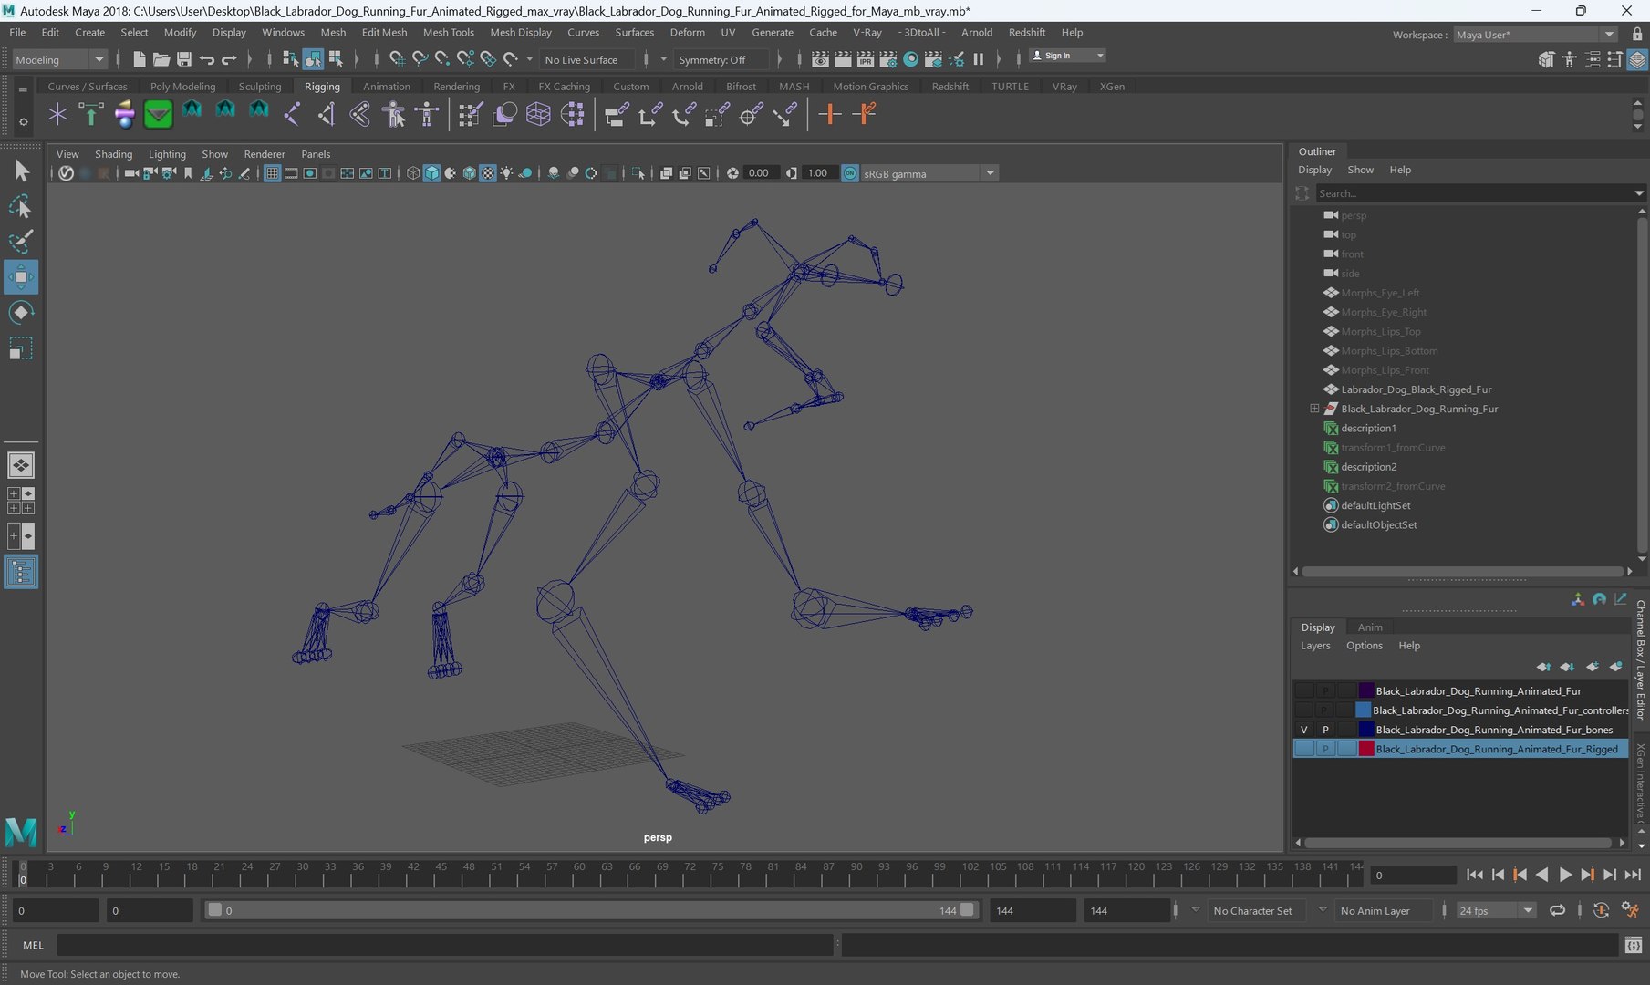Open Outliner Show menu
The width and height of the screenshot is (1650, 985).
(1360, 170)
